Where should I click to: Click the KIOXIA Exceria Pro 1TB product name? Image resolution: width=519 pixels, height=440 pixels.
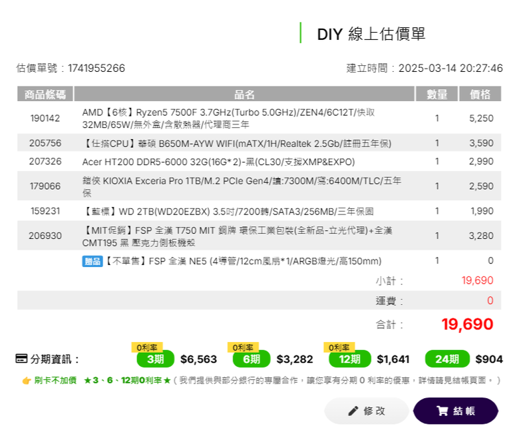(242, 187)
